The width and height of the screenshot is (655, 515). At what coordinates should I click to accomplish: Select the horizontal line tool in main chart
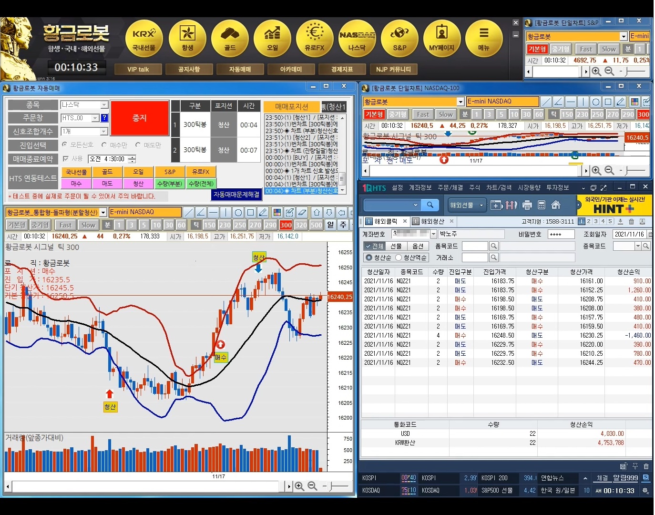click(213, 212)
